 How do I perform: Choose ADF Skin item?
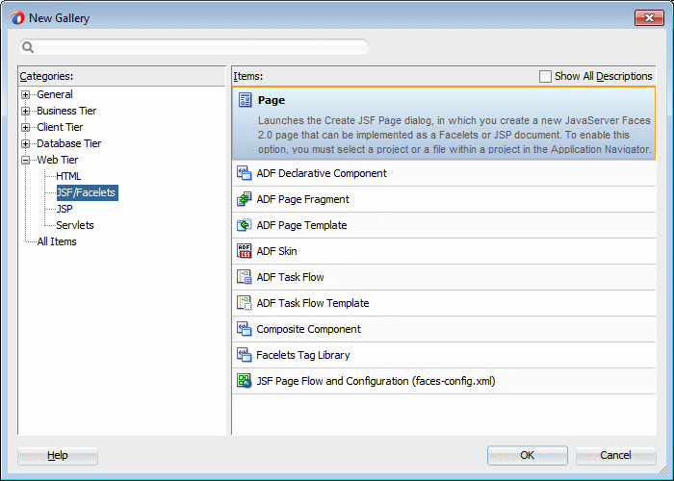(x=444, y=251)
